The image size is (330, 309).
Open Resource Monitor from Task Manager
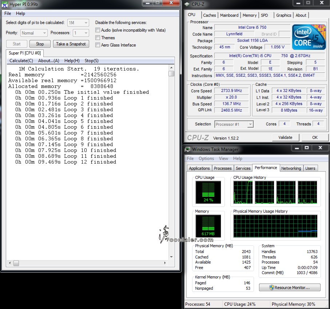tap(290, 288)
